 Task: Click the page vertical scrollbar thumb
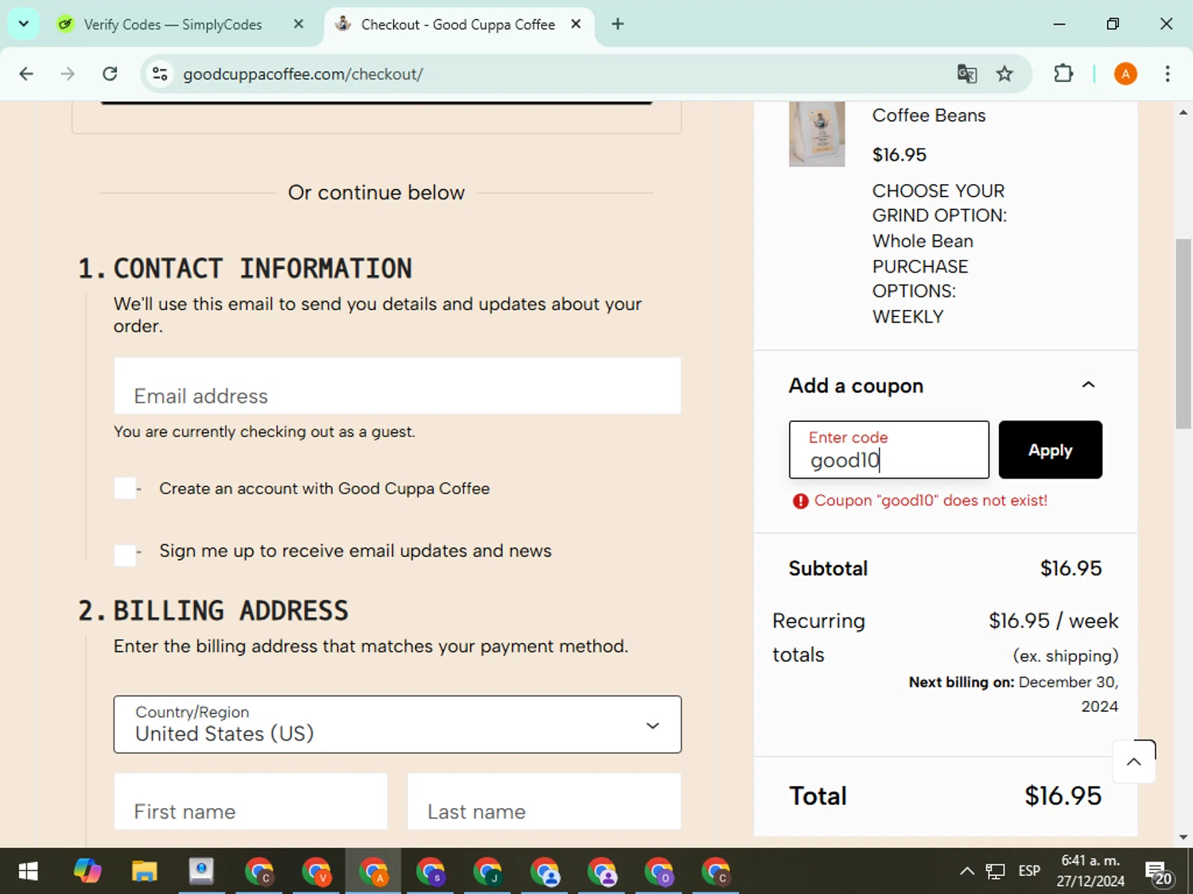point(1183,334)
